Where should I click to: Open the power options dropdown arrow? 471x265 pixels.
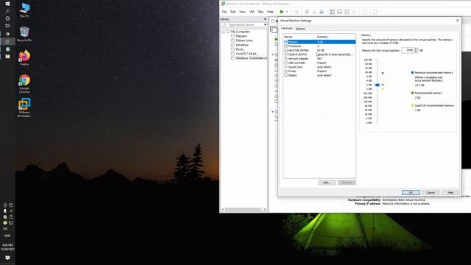[x=287, y=12]
